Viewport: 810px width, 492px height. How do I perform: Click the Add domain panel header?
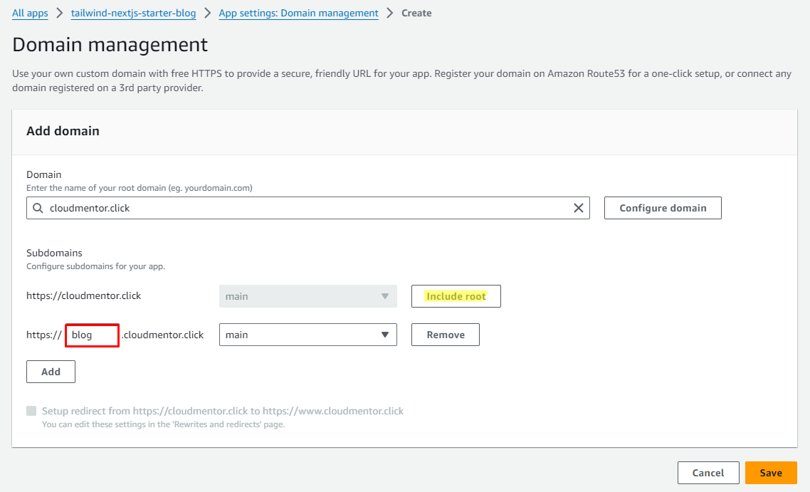63,131
